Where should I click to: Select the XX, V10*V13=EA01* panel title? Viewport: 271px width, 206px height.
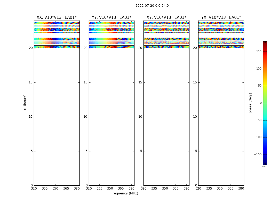click(57, 18)
